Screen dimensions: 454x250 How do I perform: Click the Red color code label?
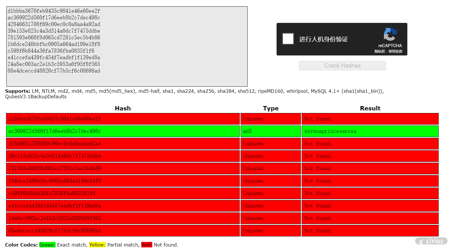click(x=147, y=245)
